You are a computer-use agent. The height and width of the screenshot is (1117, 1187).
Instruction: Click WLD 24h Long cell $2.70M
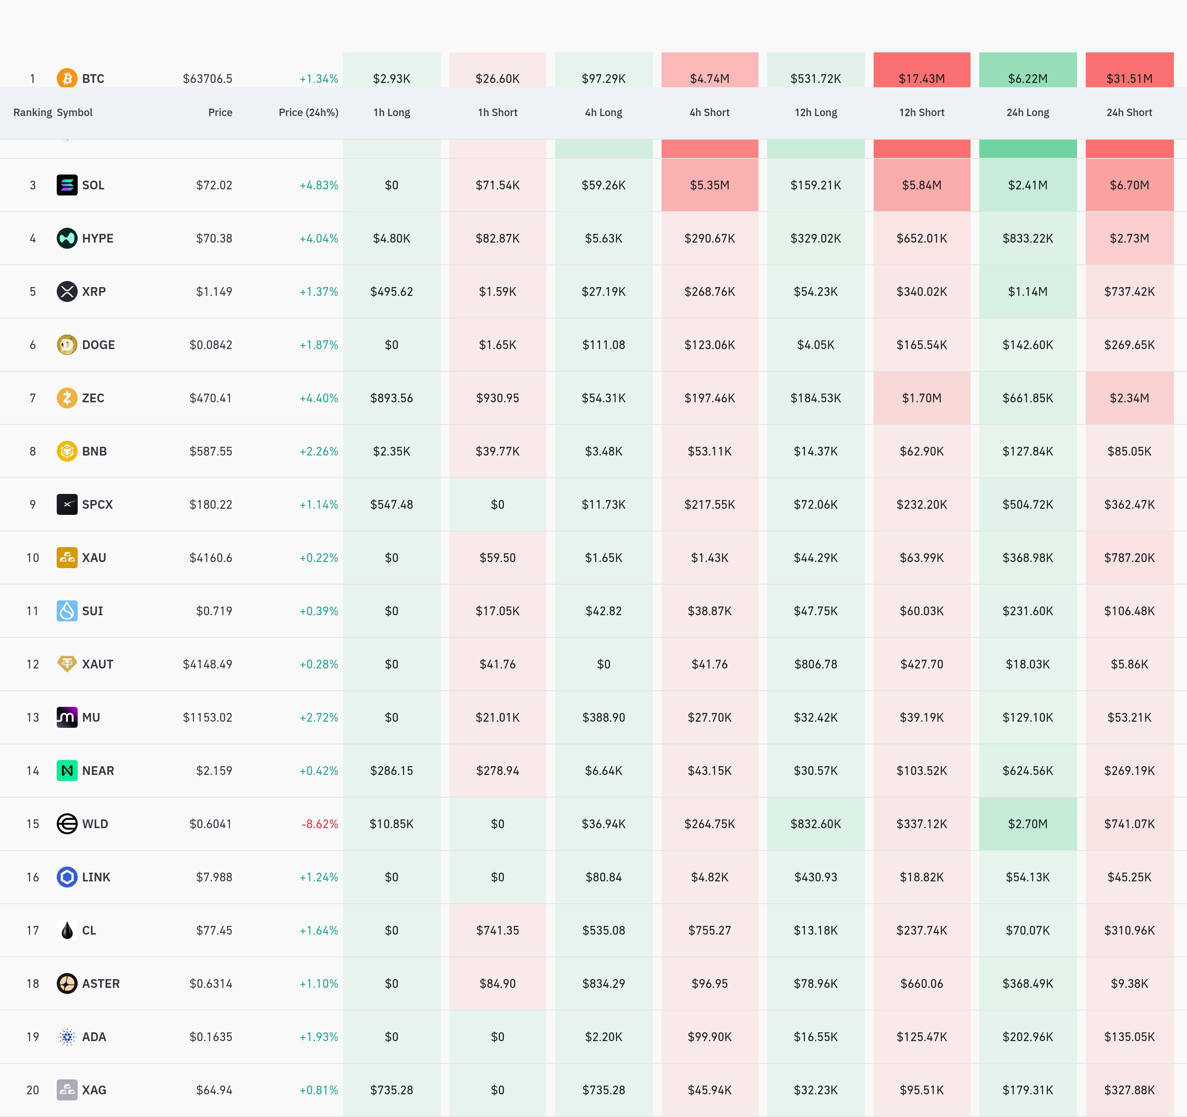pos(1028,823)
